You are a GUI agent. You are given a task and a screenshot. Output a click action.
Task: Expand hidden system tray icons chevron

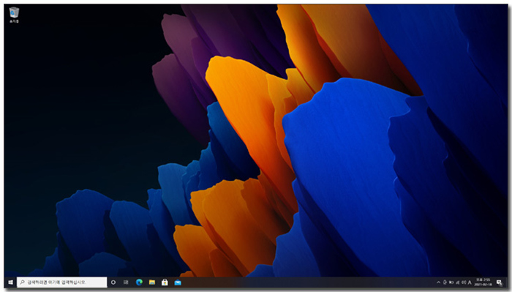pyautogui.click(x=439, y=282)
